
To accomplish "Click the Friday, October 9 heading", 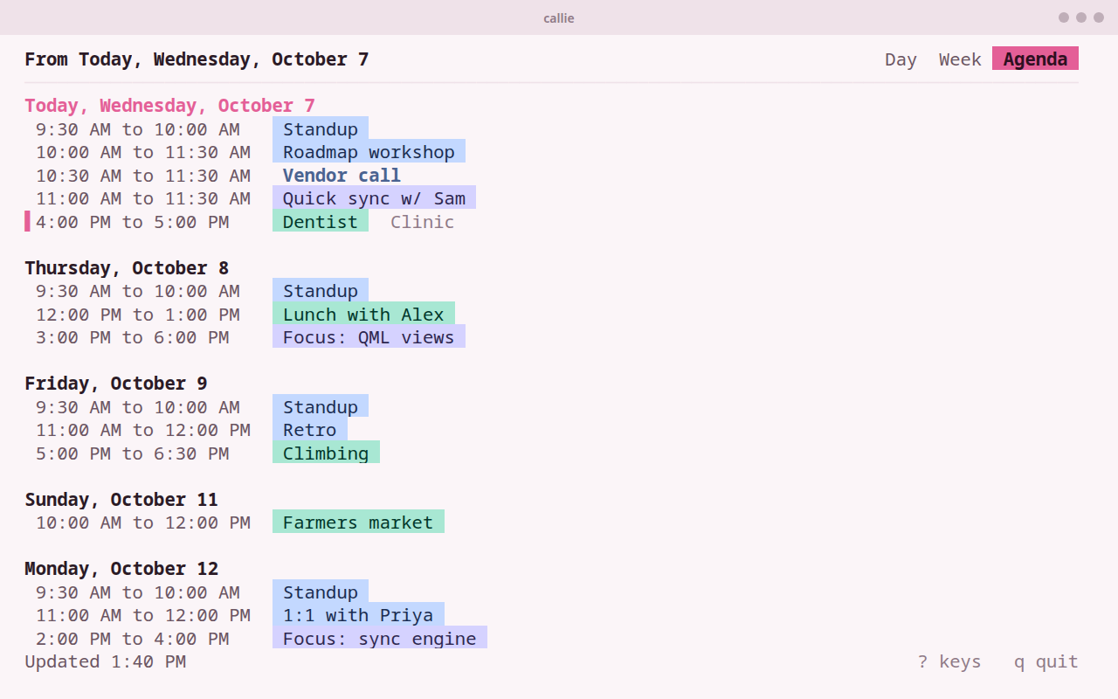I will tap(116, 384).
